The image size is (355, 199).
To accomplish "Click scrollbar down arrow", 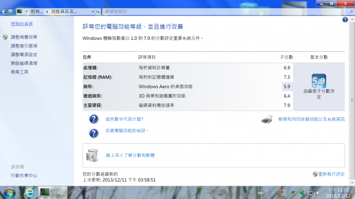I will point(352,182).
